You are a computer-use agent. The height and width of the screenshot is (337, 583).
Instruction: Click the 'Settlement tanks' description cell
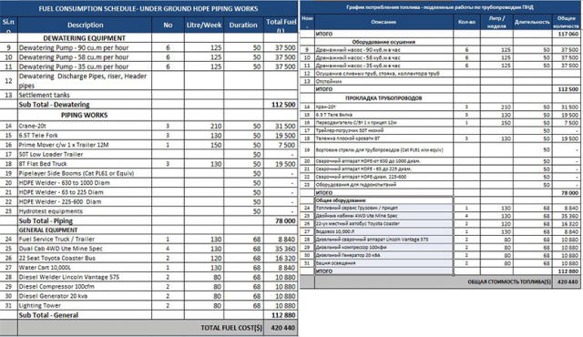(x=85, y=95)
